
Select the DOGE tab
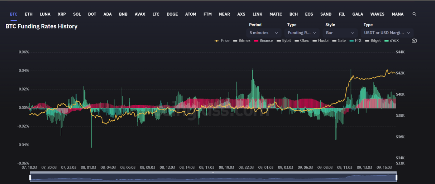[172, 14]
